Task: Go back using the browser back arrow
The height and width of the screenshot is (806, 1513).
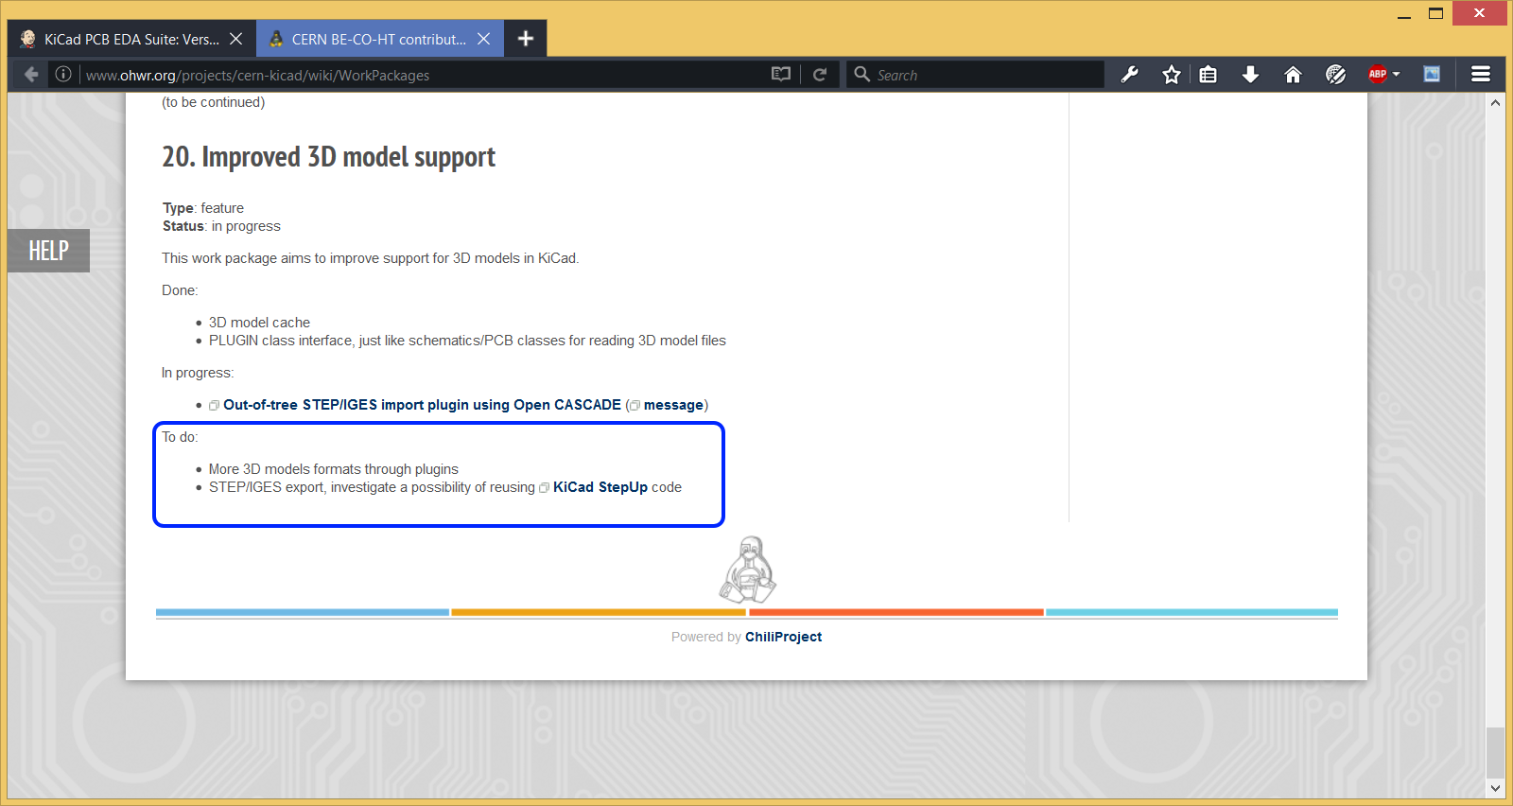Action: click(31, 75)
